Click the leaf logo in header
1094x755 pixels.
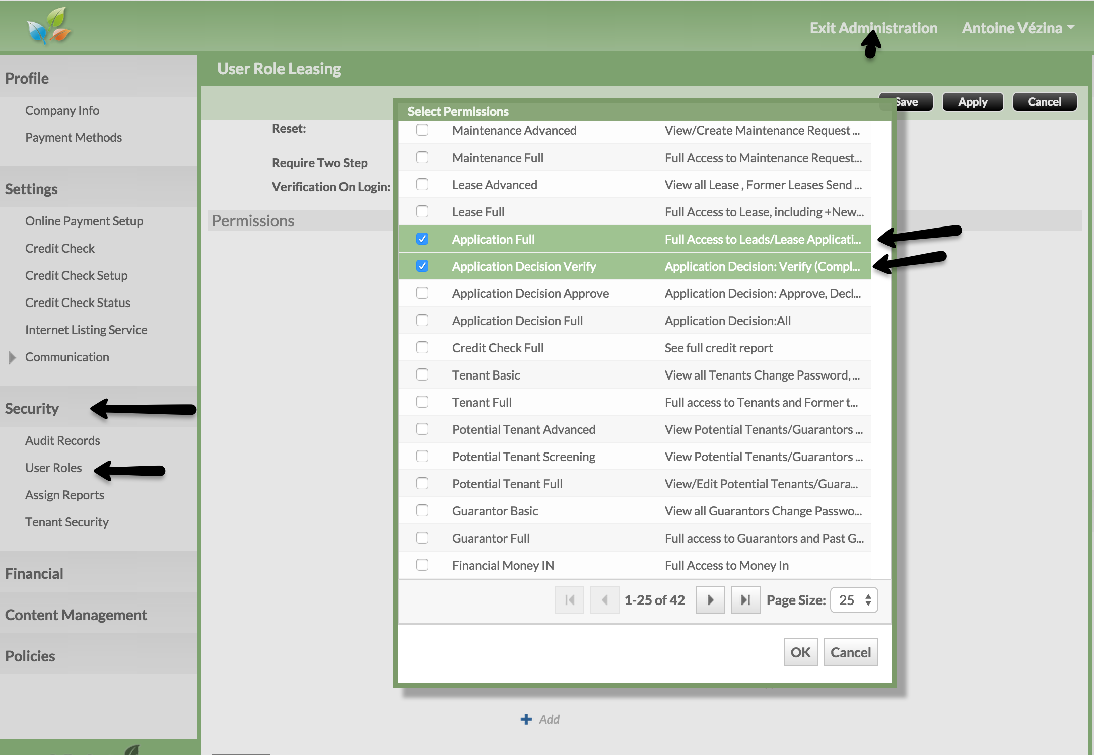pos(49,25)
